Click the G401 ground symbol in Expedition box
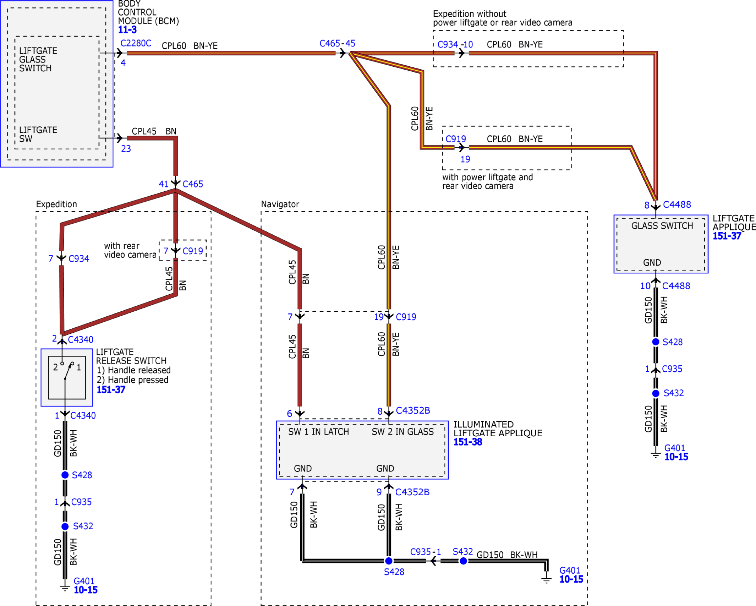This screenshot has width=756, height=606. 65,588
